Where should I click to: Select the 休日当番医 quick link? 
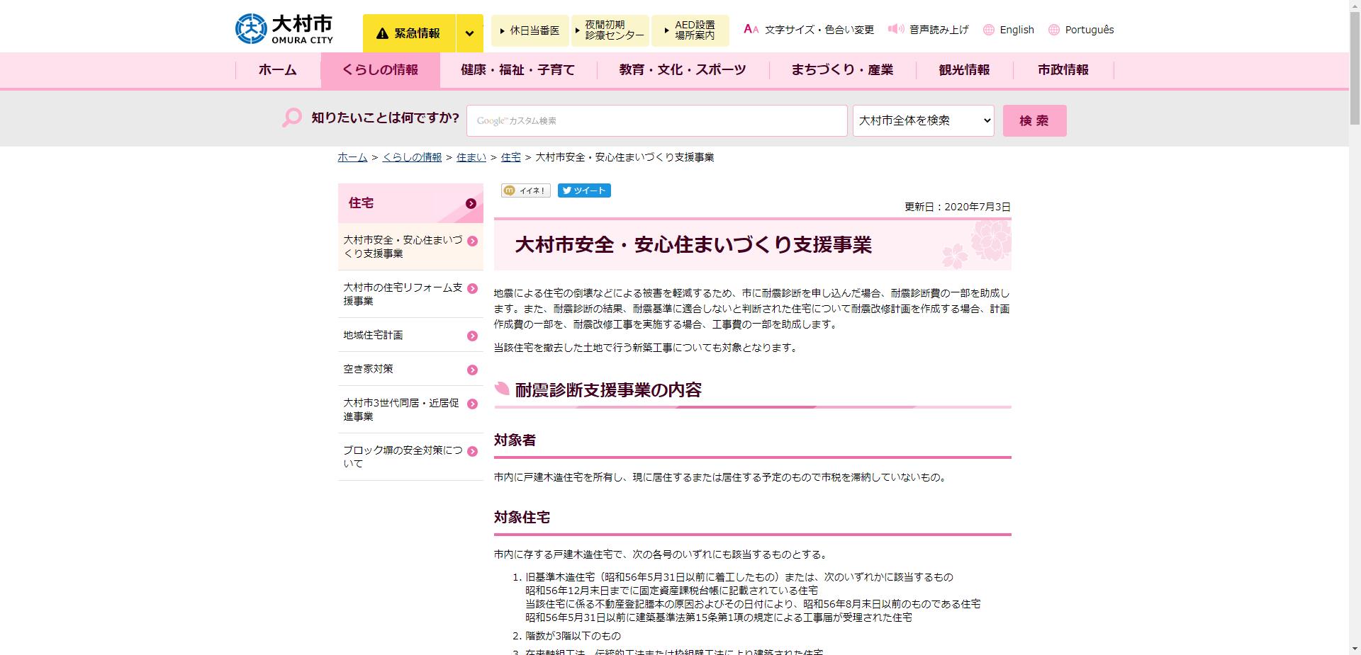(530, 30)
